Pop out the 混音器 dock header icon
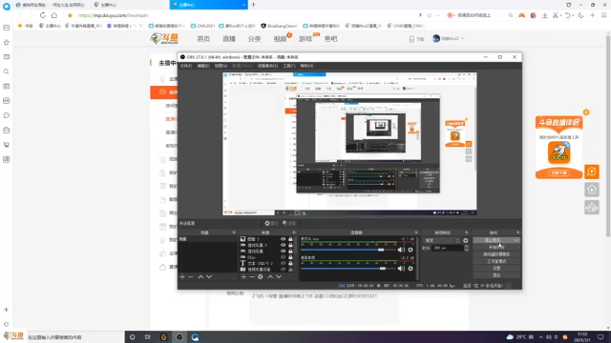Image resolution: width=611 pixels, height=343 pixels. (416, 232)
